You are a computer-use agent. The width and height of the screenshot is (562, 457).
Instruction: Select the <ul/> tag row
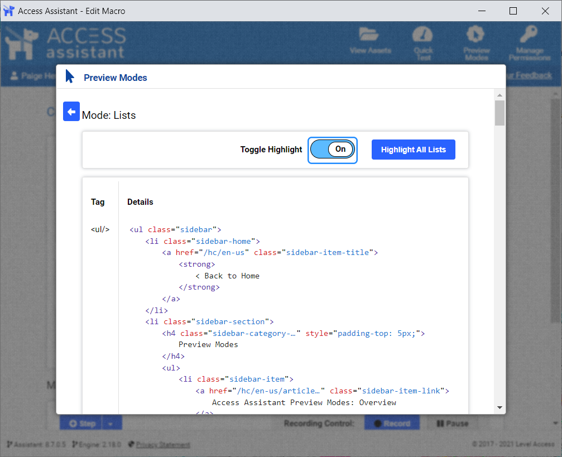(100, 229)
